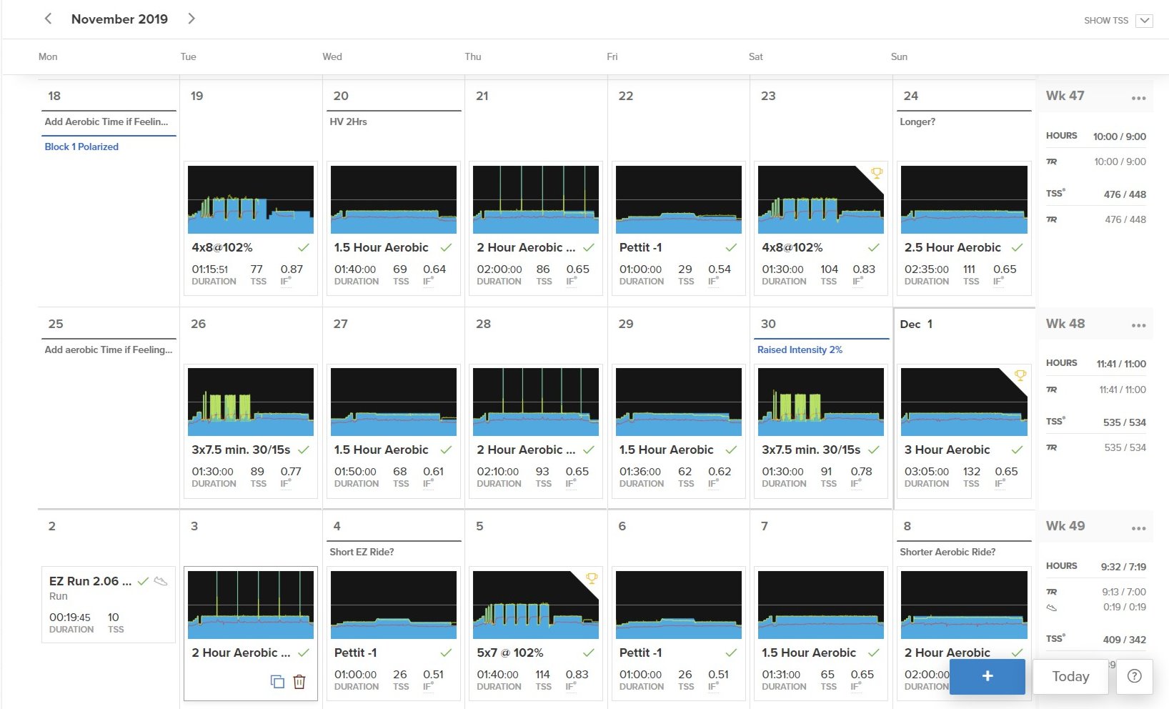Screen dimensions: 1169x709
Task: Click the blue add workout plus button
Action: pos(988,676)
